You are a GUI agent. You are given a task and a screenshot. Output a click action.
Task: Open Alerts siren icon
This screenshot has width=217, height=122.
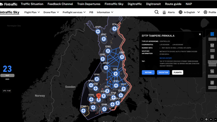pos(164,12)
